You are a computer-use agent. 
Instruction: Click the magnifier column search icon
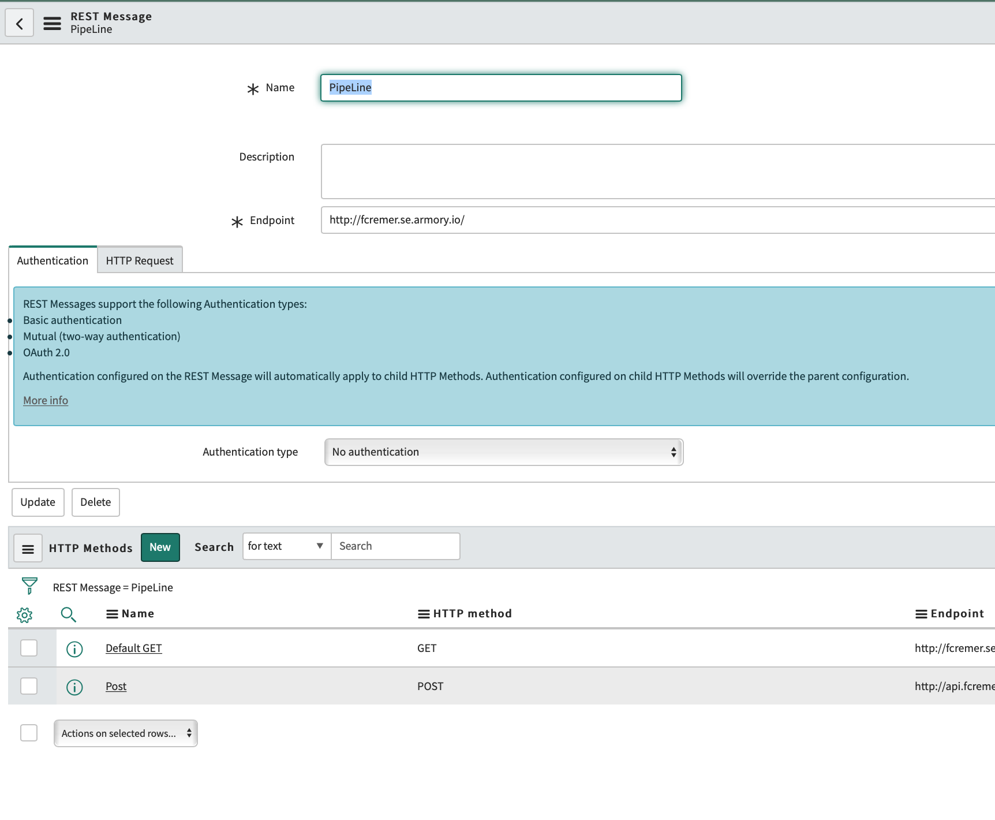68,615
